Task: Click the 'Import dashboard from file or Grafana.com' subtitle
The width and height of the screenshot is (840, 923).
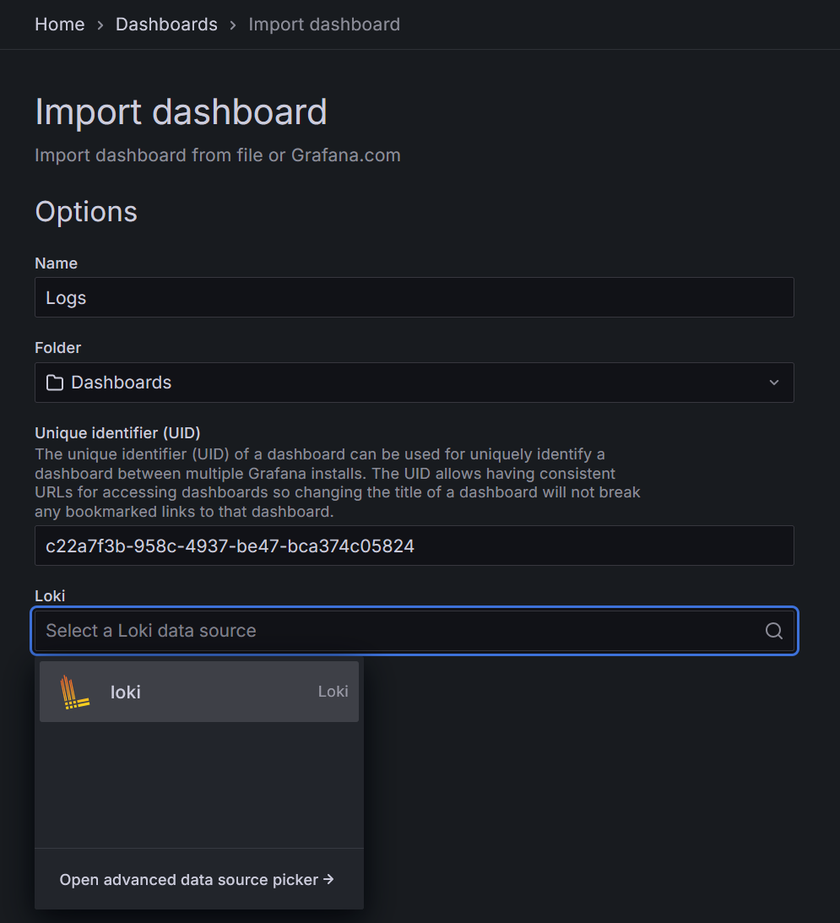Action: point(217,155)
